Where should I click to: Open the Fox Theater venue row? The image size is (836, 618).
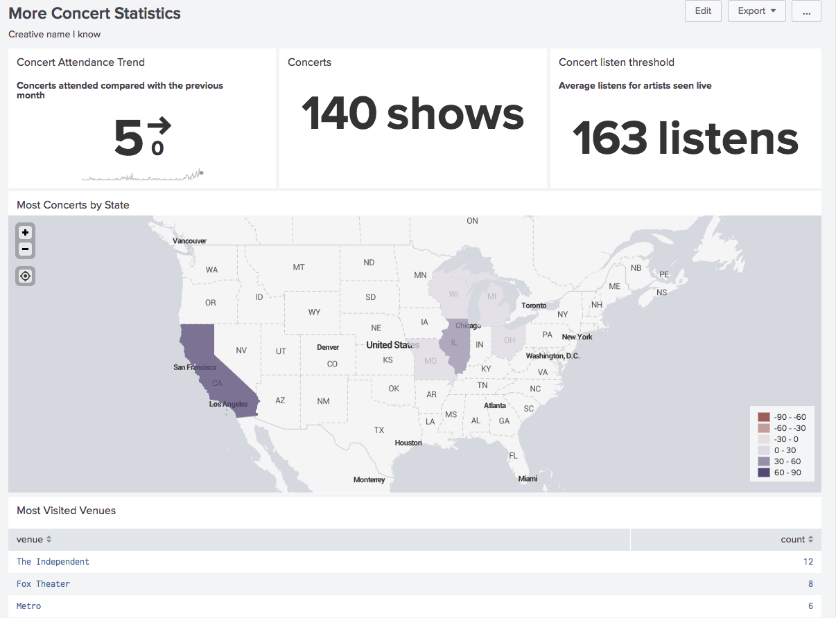click(415, 584)
